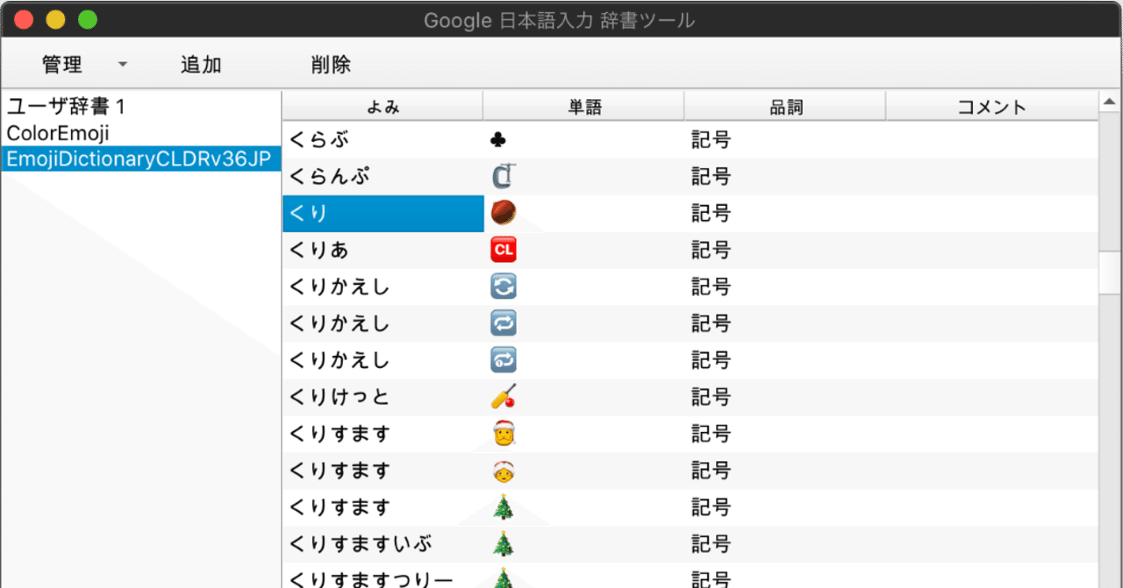
Task: Select the cricket bat emoji in くりけっと row
Action: (503, 397)
